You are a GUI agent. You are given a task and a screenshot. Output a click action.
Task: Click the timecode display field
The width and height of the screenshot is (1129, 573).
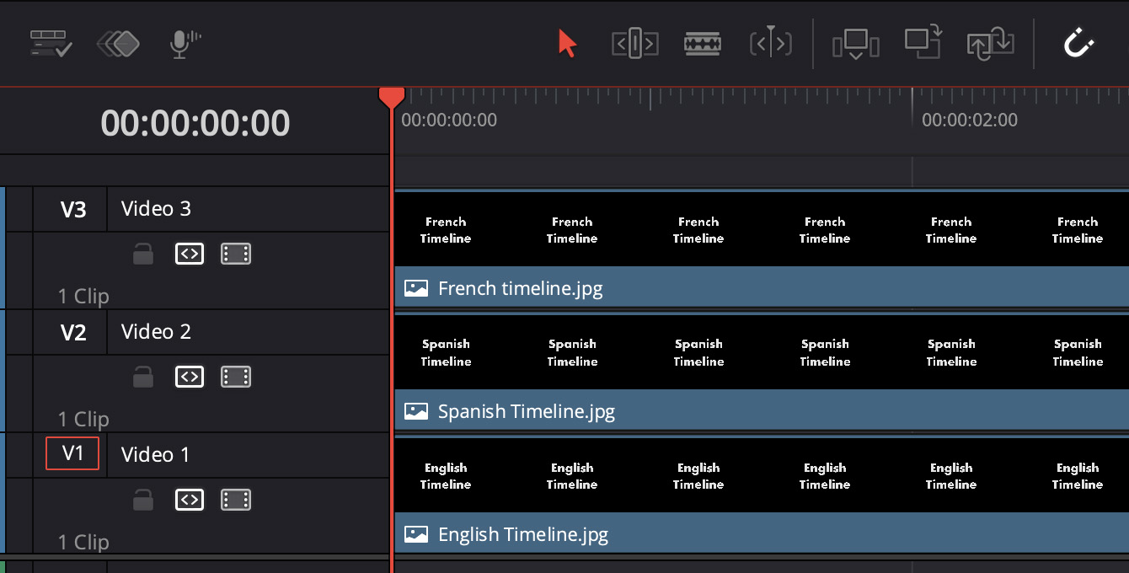(x=195, y=124)
